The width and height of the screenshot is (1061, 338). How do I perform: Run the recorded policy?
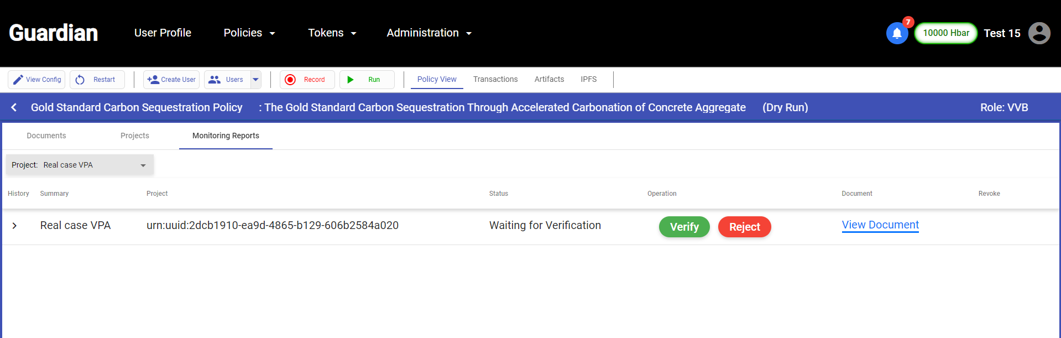[x=367, y=80]
